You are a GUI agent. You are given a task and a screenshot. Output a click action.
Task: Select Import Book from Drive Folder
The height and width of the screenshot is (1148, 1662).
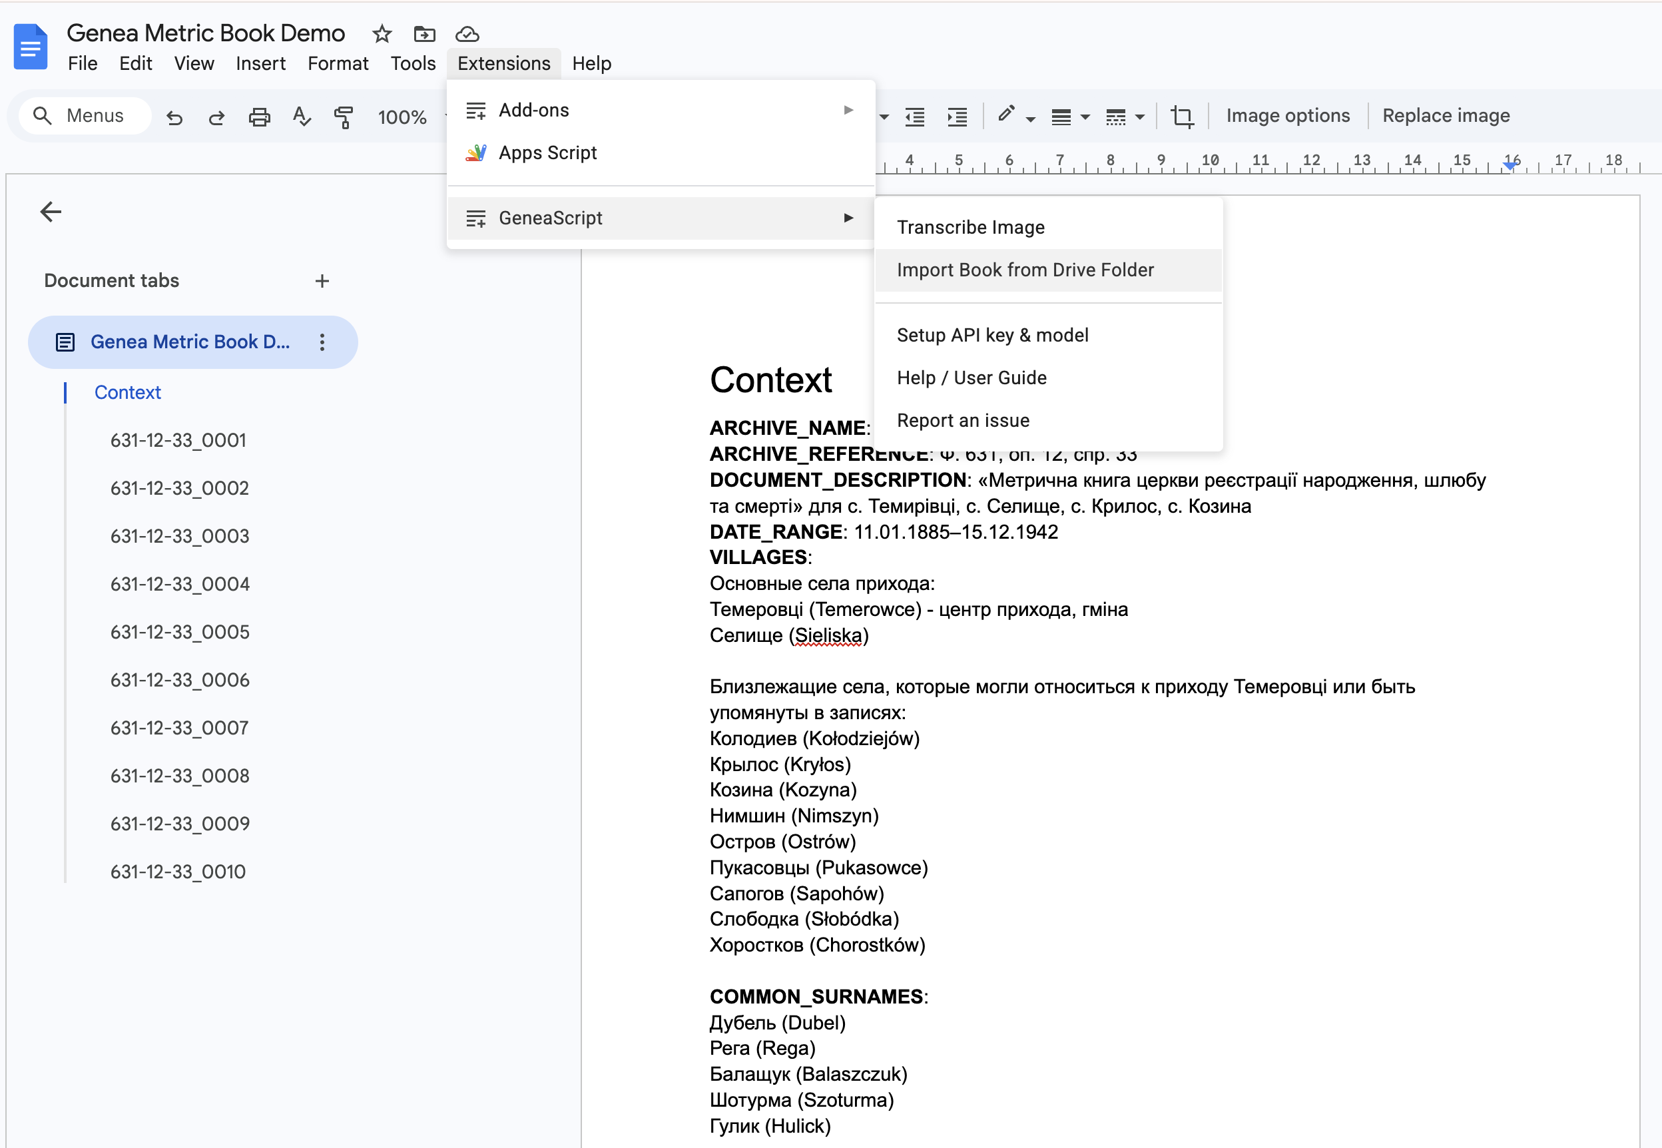tap(1025, 270)
